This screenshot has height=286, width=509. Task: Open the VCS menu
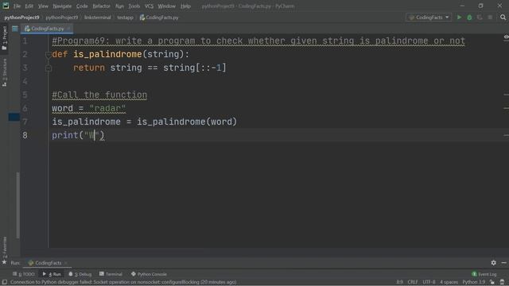[x=149, y=6]
